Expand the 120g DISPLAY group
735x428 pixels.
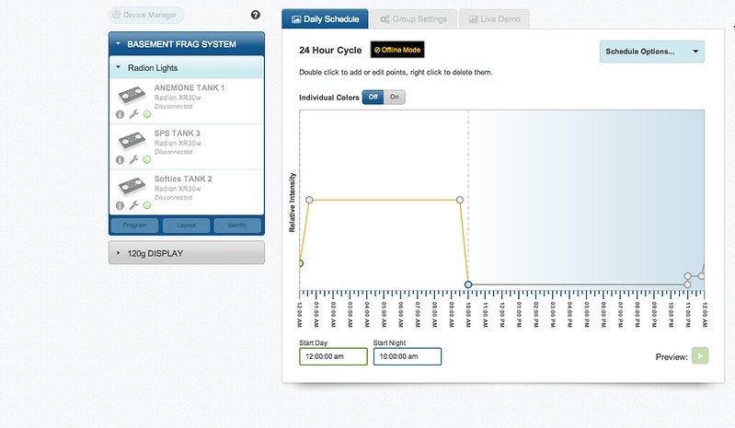click(187, 252)
